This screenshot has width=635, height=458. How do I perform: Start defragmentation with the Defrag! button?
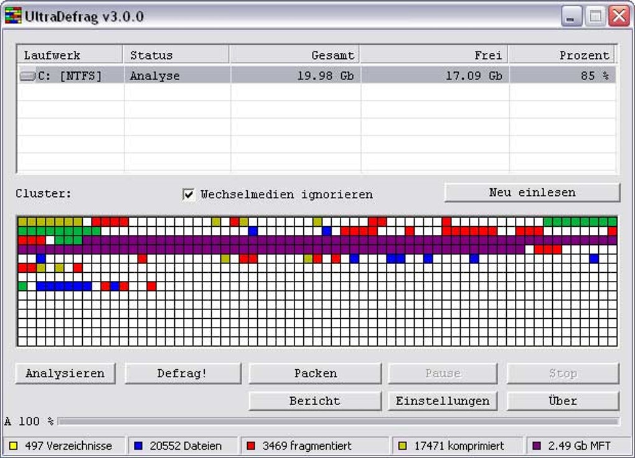tap(182, 373)
